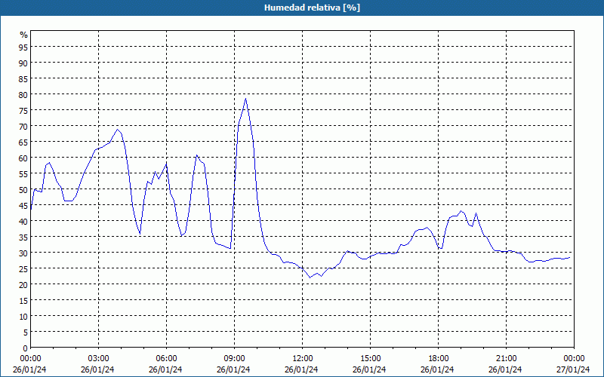Pick the 75 y-axis tick label
This screenshot has height=377, width=604.
point(23,110)
